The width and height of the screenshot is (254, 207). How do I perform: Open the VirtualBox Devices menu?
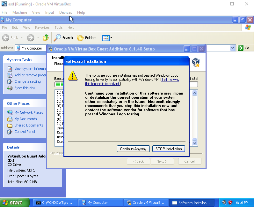[65, 12]
